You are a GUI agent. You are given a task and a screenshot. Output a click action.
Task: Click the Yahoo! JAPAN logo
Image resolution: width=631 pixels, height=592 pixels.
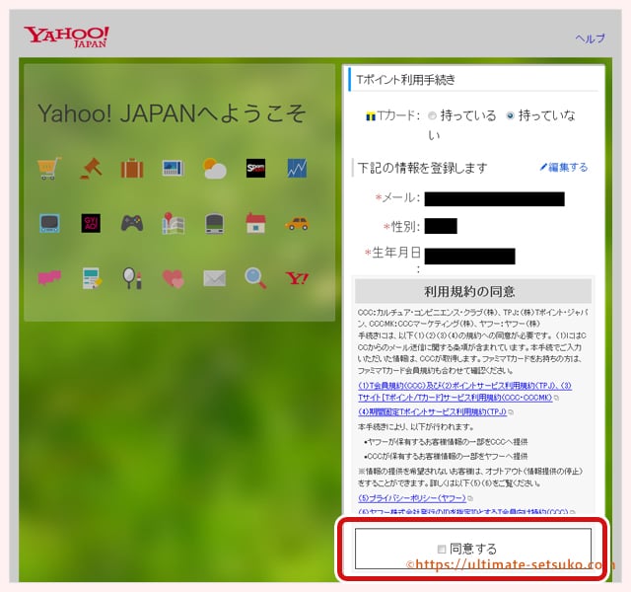coord(66,37)
